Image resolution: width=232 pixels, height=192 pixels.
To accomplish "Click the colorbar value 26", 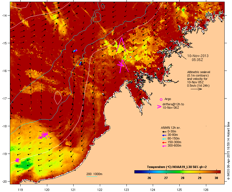I will coord(149,178).
